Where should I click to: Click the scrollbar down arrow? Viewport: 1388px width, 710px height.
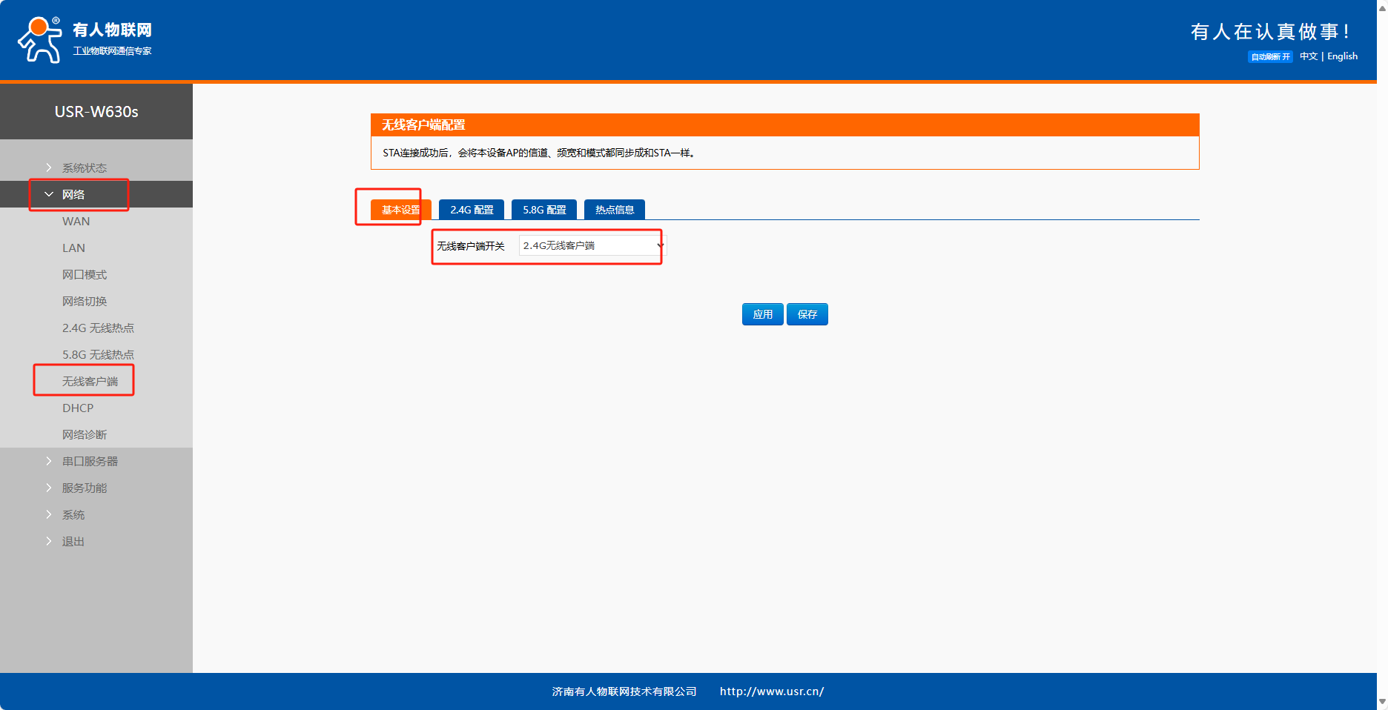point(1382,701)
